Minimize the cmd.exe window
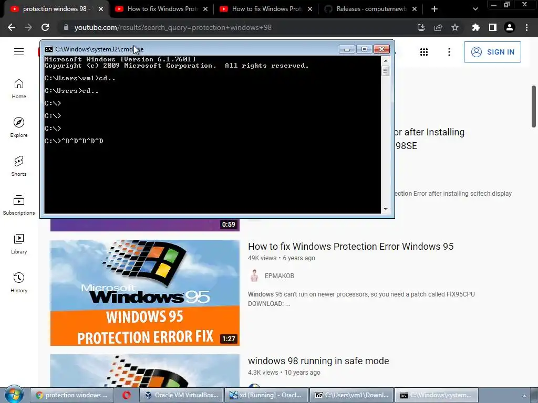Image resolution: width=538 pixels, height=403 pixels. click(347, 49)
